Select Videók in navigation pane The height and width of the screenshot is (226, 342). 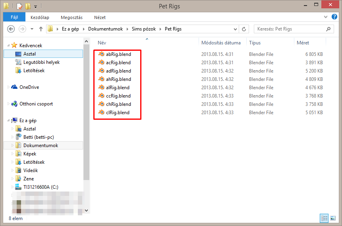(x=31, y=170)
